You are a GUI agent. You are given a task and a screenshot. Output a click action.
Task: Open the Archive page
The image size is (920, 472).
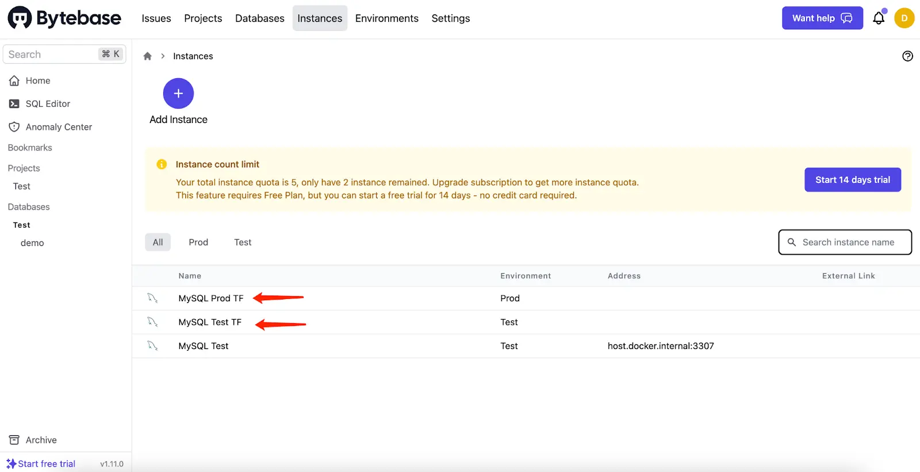(x=41, y=440)
